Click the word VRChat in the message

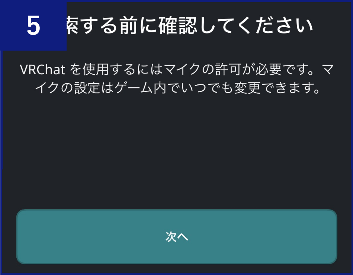pos(42,69)
